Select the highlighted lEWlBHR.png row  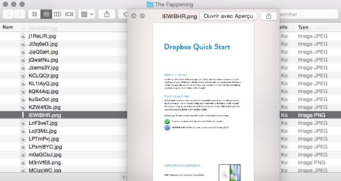[x=64, y=115]
